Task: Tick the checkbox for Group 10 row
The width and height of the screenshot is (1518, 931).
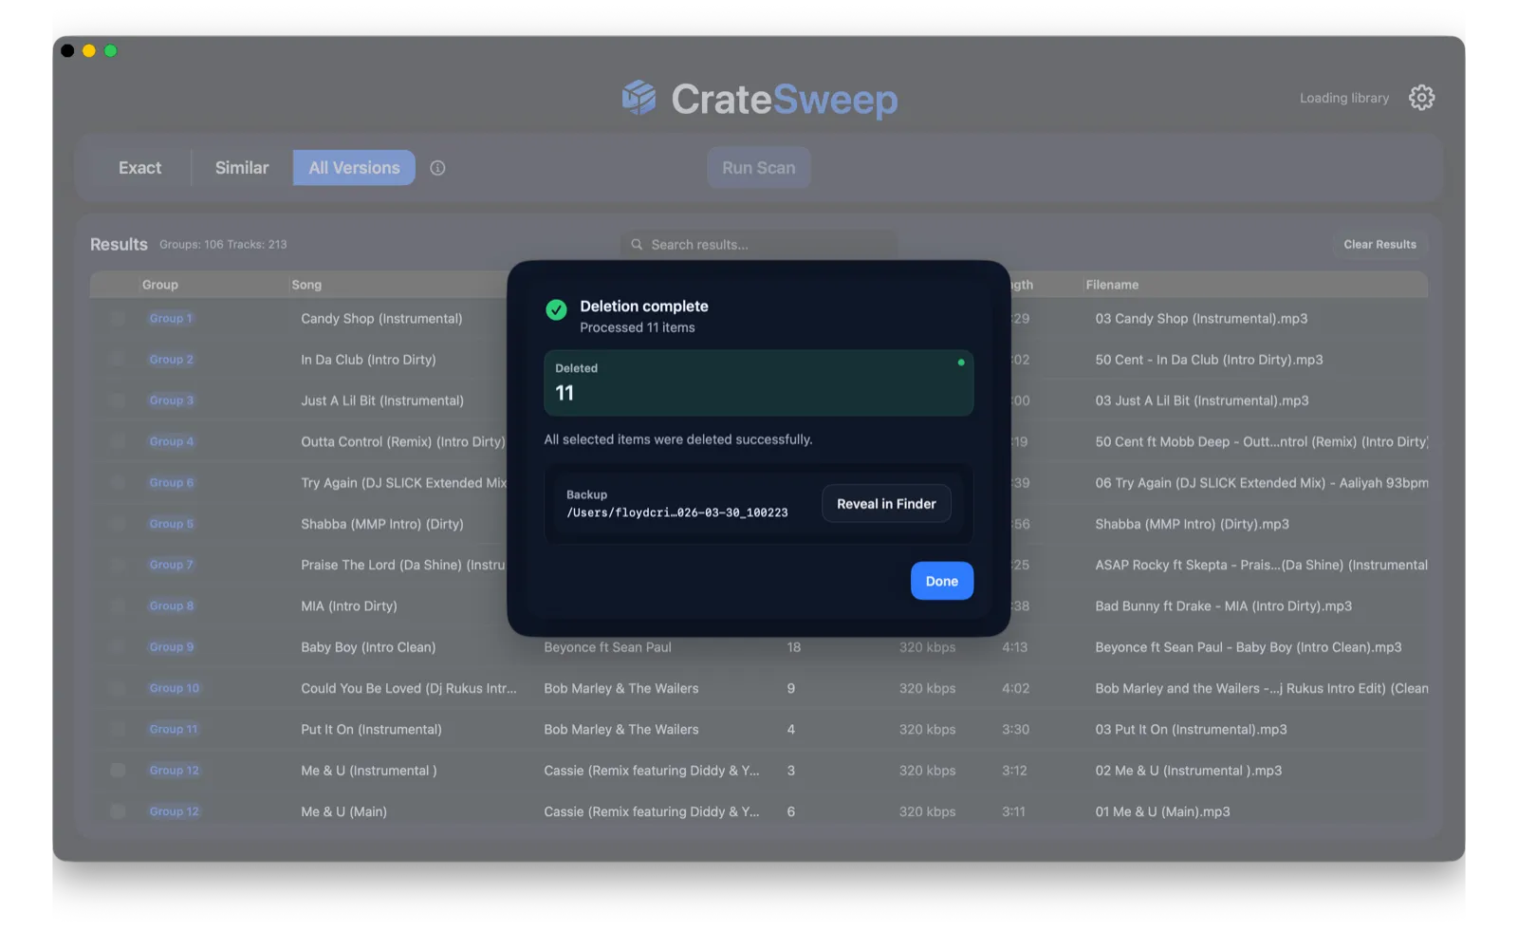Action: (118, 688)
